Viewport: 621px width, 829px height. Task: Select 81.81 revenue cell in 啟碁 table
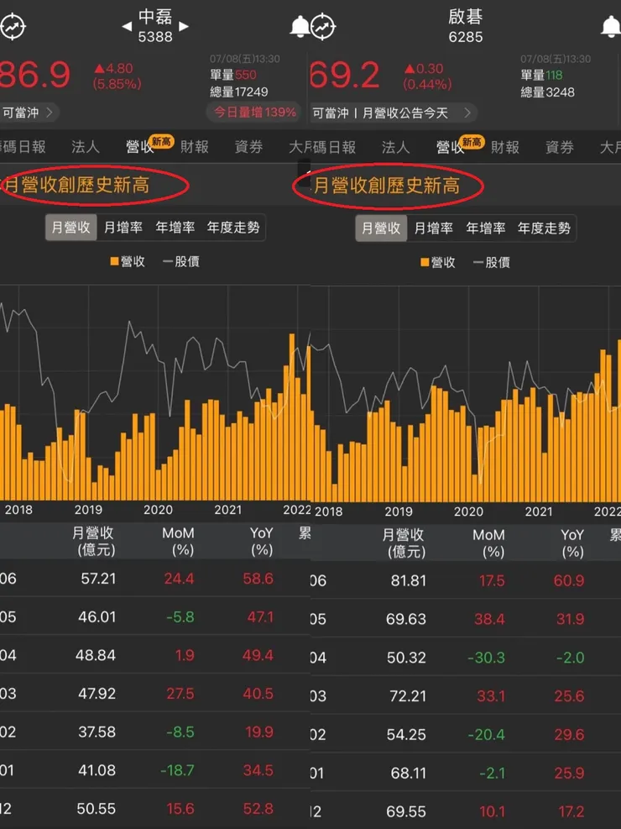point(409,580)
